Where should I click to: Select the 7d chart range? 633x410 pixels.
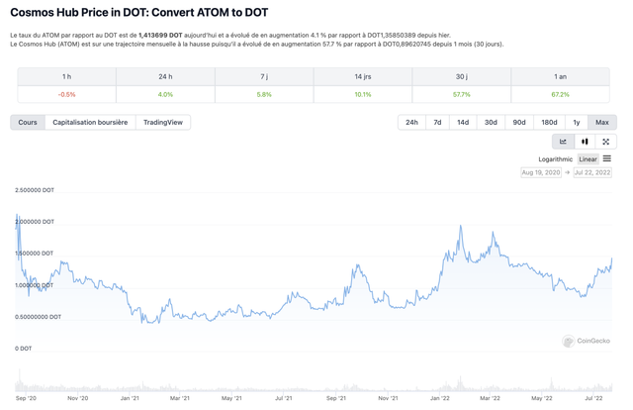point(437,122)
